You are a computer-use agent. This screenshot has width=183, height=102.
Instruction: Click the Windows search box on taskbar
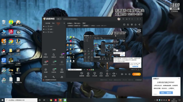tap(21, 100)
